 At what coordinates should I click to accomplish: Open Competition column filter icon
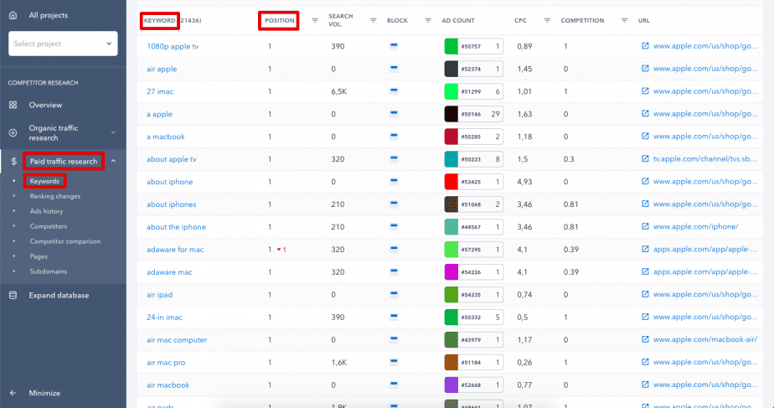(x=624, y=20)
